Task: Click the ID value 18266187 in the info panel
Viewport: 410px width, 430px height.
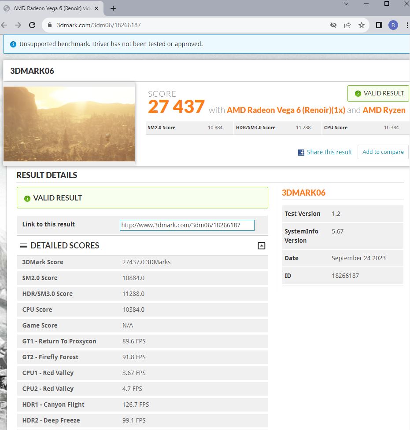Action: pos(345,276)
